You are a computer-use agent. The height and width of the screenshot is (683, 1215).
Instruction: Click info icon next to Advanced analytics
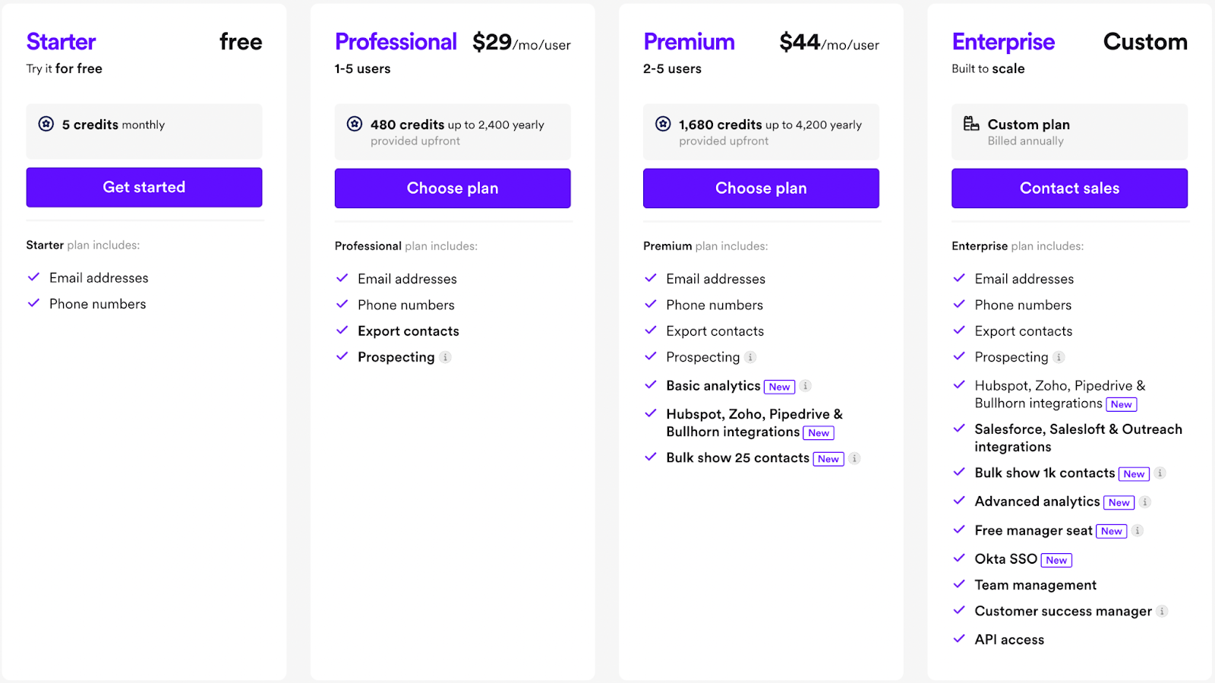[1145, 502]
